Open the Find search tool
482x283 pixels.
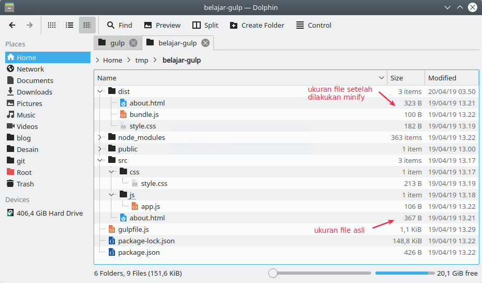point(119,25)
